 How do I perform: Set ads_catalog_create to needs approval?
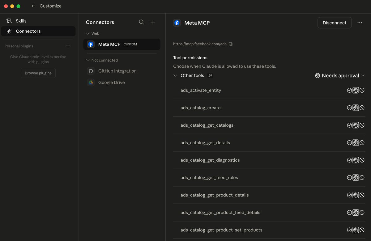(356, 108)
